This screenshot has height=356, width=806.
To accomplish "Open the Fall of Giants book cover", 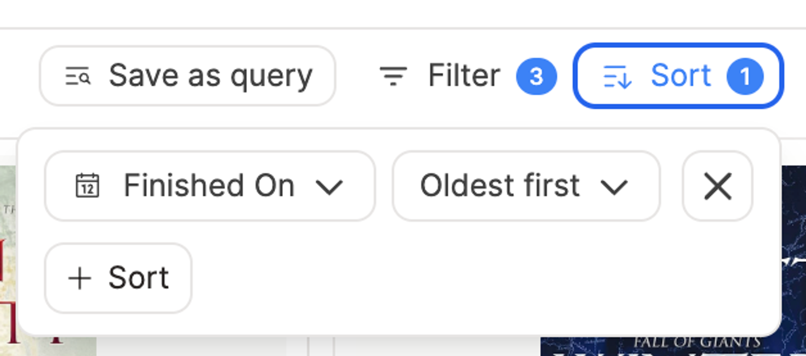I will [673, 261].
